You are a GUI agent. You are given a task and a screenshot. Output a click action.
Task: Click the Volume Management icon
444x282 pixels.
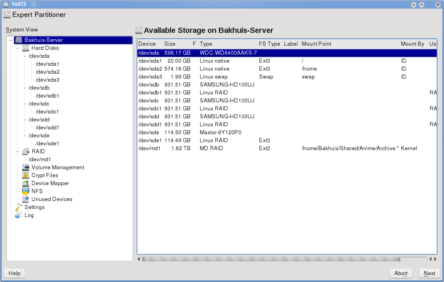pos(26,167)
